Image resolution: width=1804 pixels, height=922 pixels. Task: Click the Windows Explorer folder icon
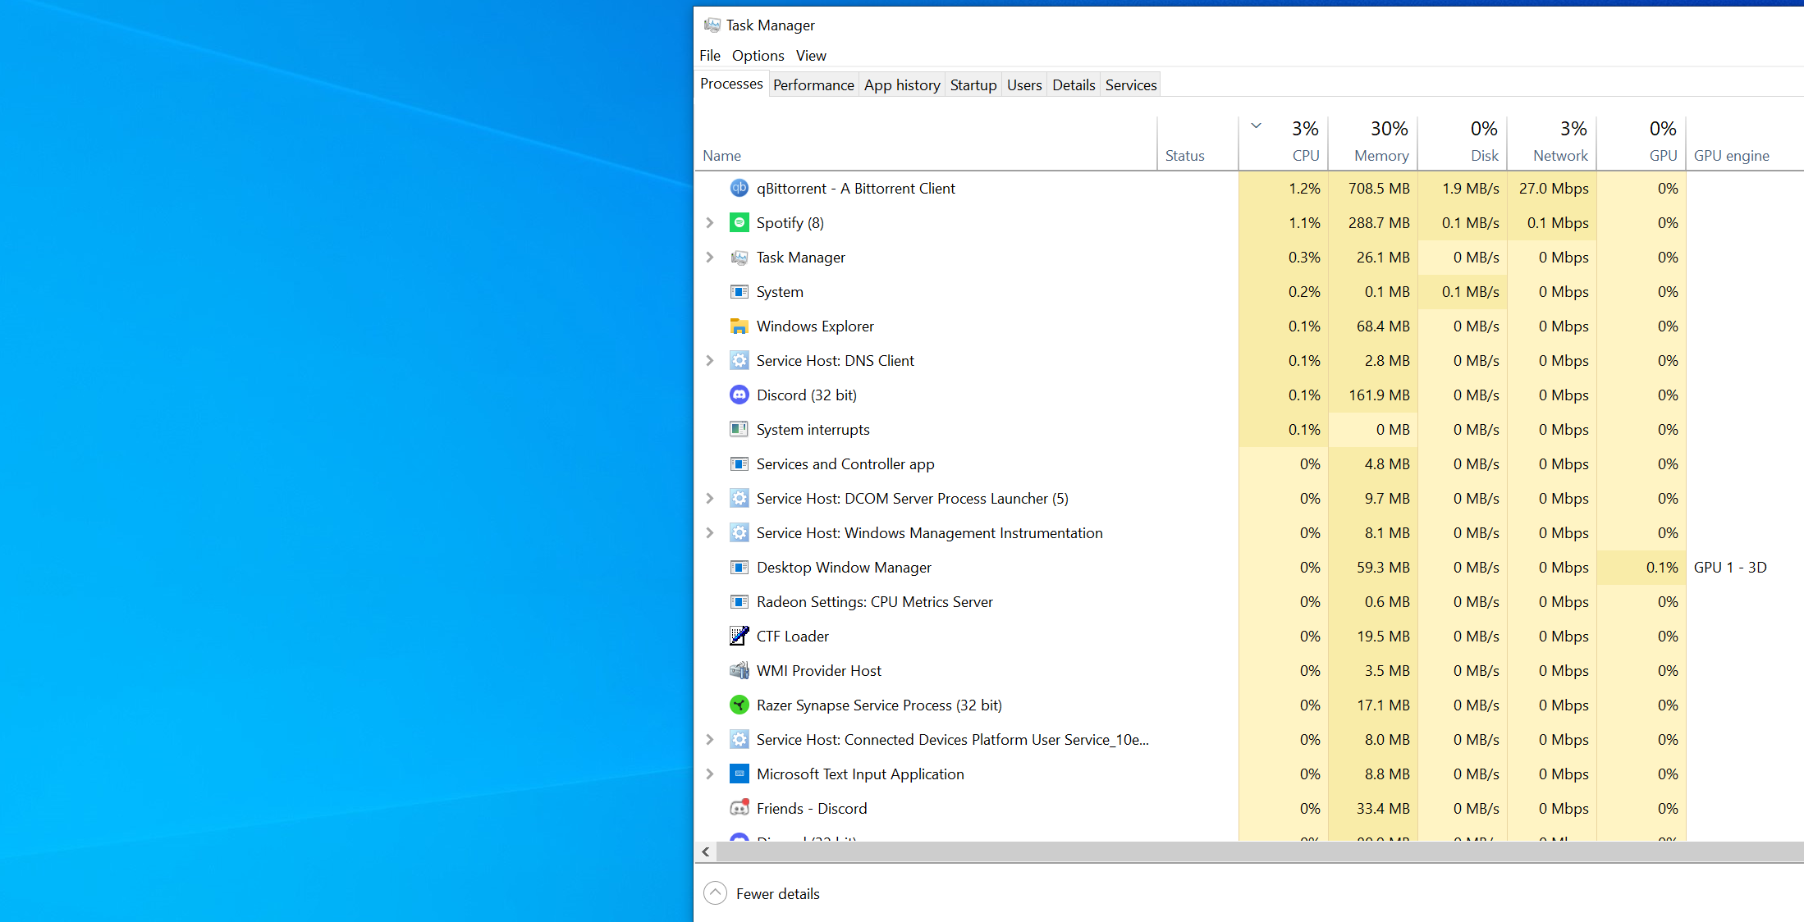739,326
